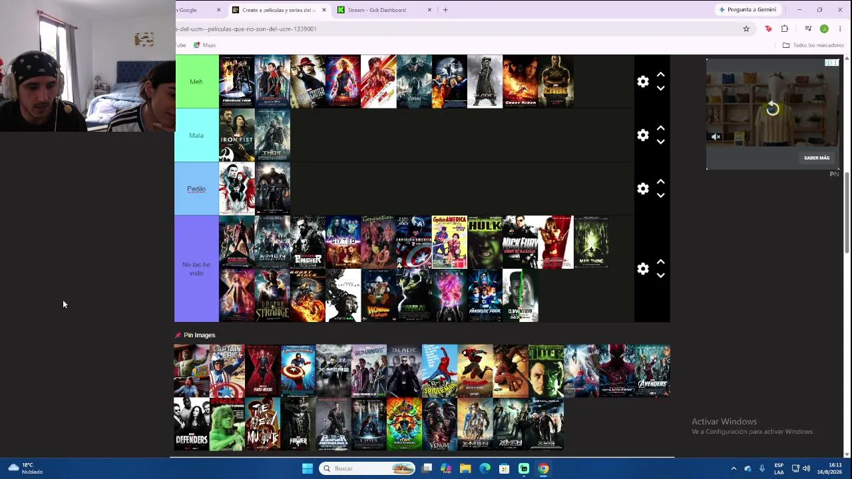The width and height of the screenshot is (852, 479).
Task: Open the ESP LAA language switcher
Action: click(x=779, y=468)
